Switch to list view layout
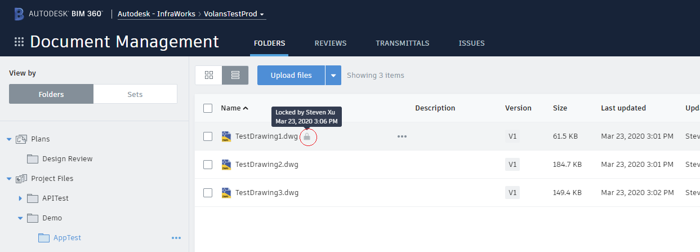The image size is (700, 252). (235, 75)
